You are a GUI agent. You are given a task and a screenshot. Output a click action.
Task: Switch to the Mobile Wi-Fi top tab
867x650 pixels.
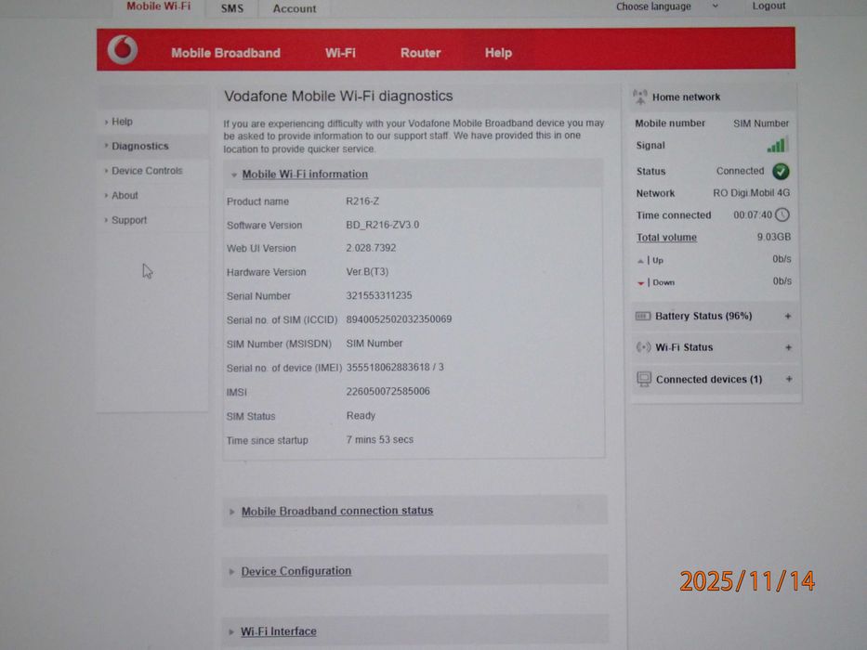click(x=158, y=6)
